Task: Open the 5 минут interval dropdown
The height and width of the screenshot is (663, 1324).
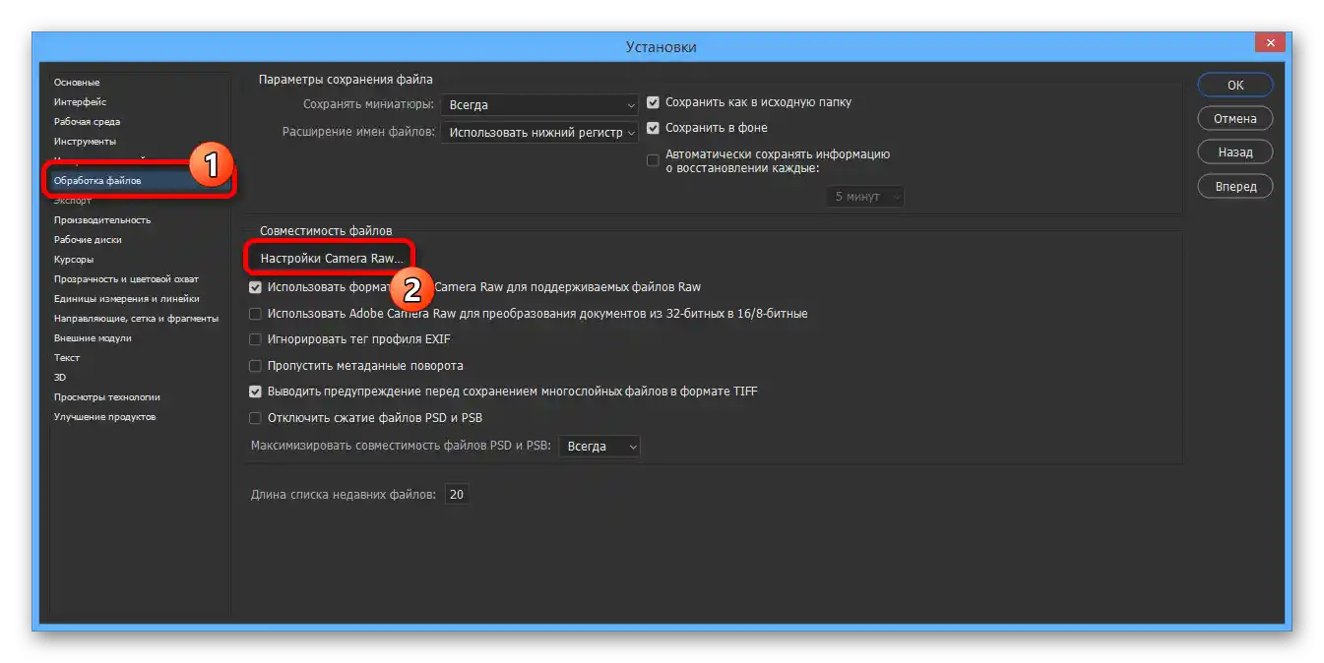Action: 865,197
